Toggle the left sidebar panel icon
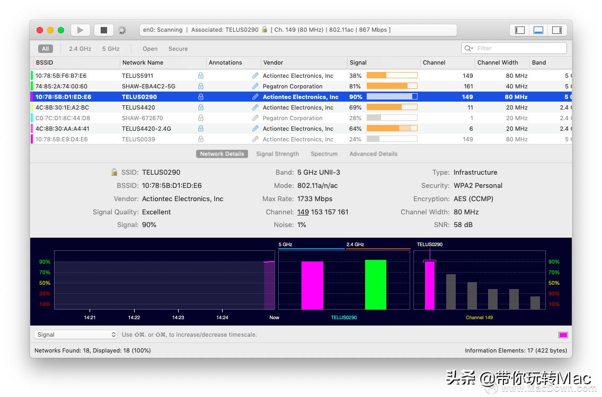 click(520, 30)
